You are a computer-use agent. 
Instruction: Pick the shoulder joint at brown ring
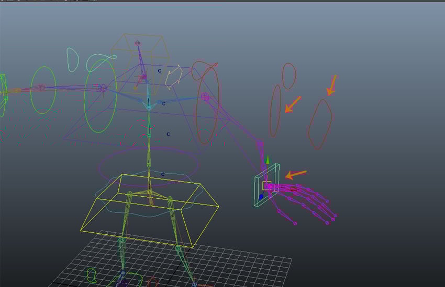205,97
